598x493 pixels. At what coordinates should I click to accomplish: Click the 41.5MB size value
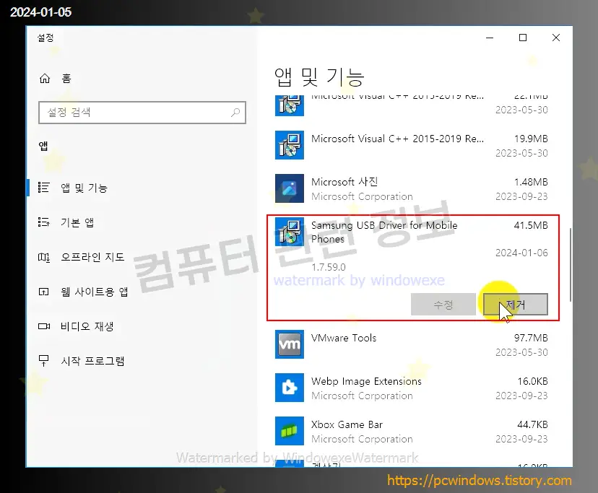[531, 225]
